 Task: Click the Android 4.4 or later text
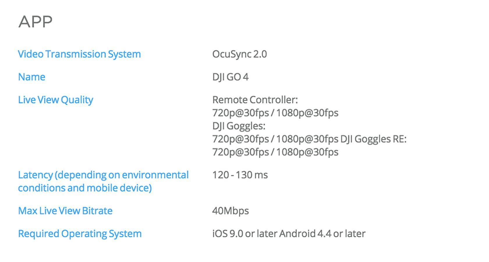(322, 234)
